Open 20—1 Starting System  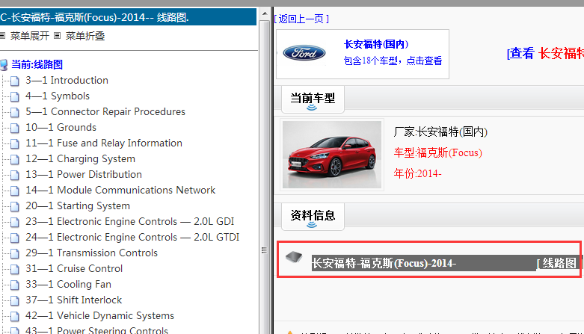[78, 205]
